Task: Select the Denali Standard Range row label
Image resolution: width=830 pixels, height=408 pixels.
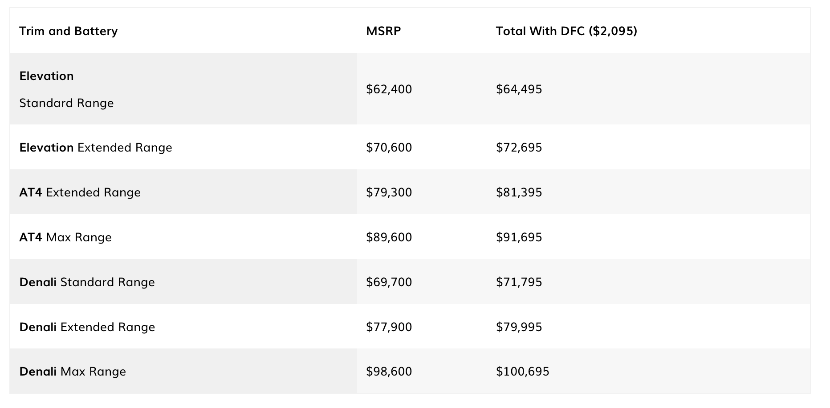Action: [x=87, y=282]
